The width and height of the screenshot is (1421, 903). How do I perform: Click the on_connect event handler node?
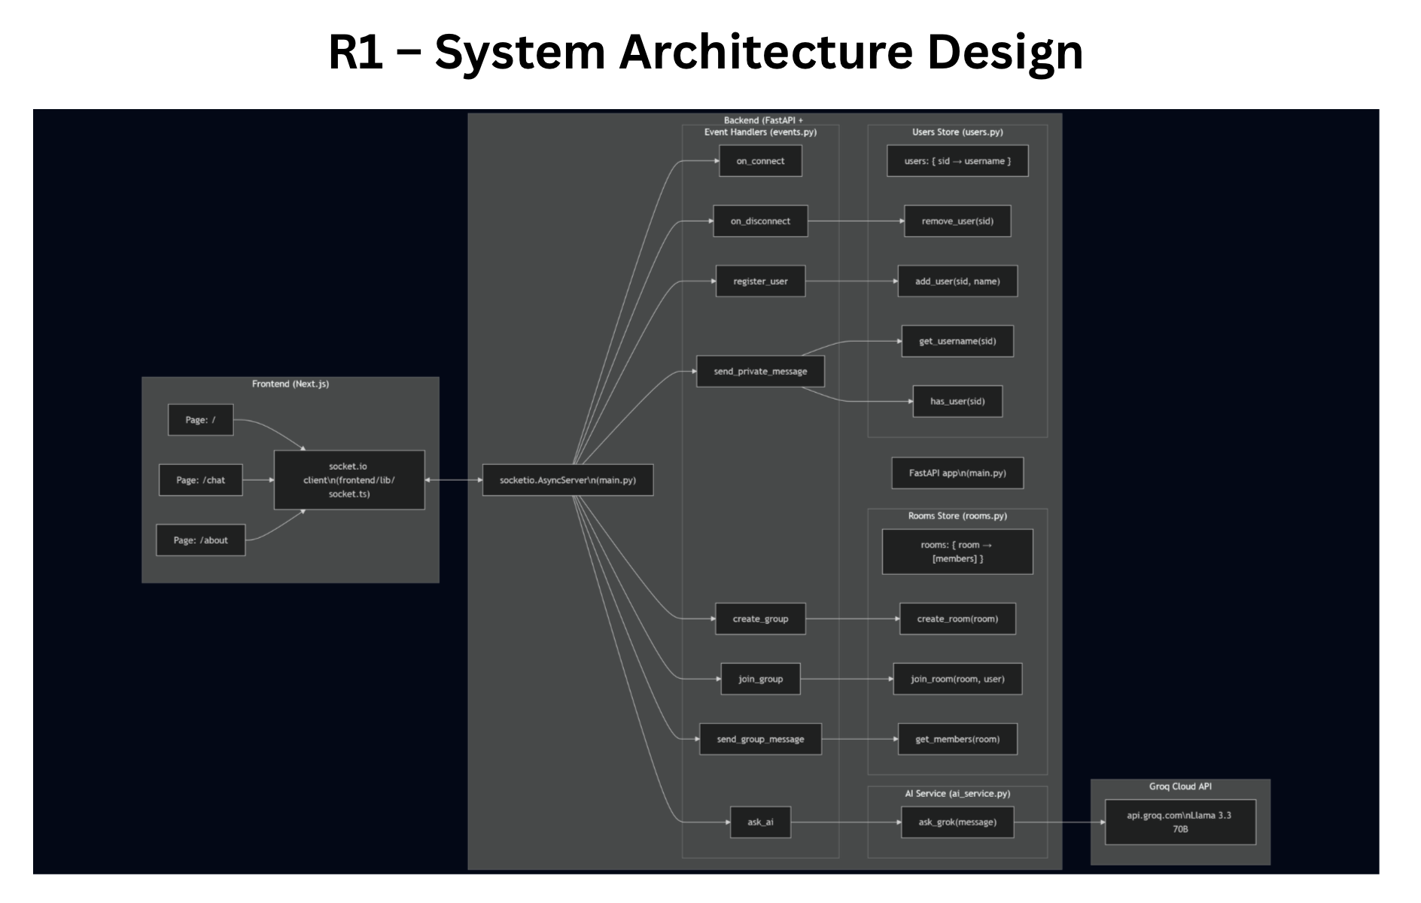tap(760, 161)
